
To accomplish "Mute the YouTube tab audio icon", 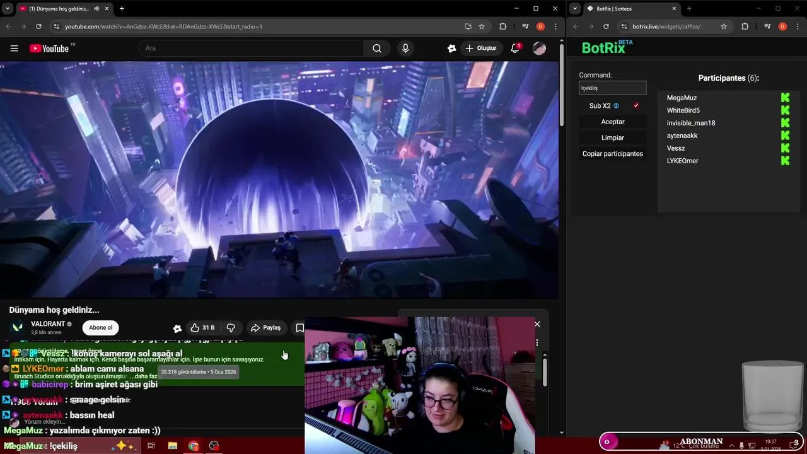I will [x=96, y=9].
